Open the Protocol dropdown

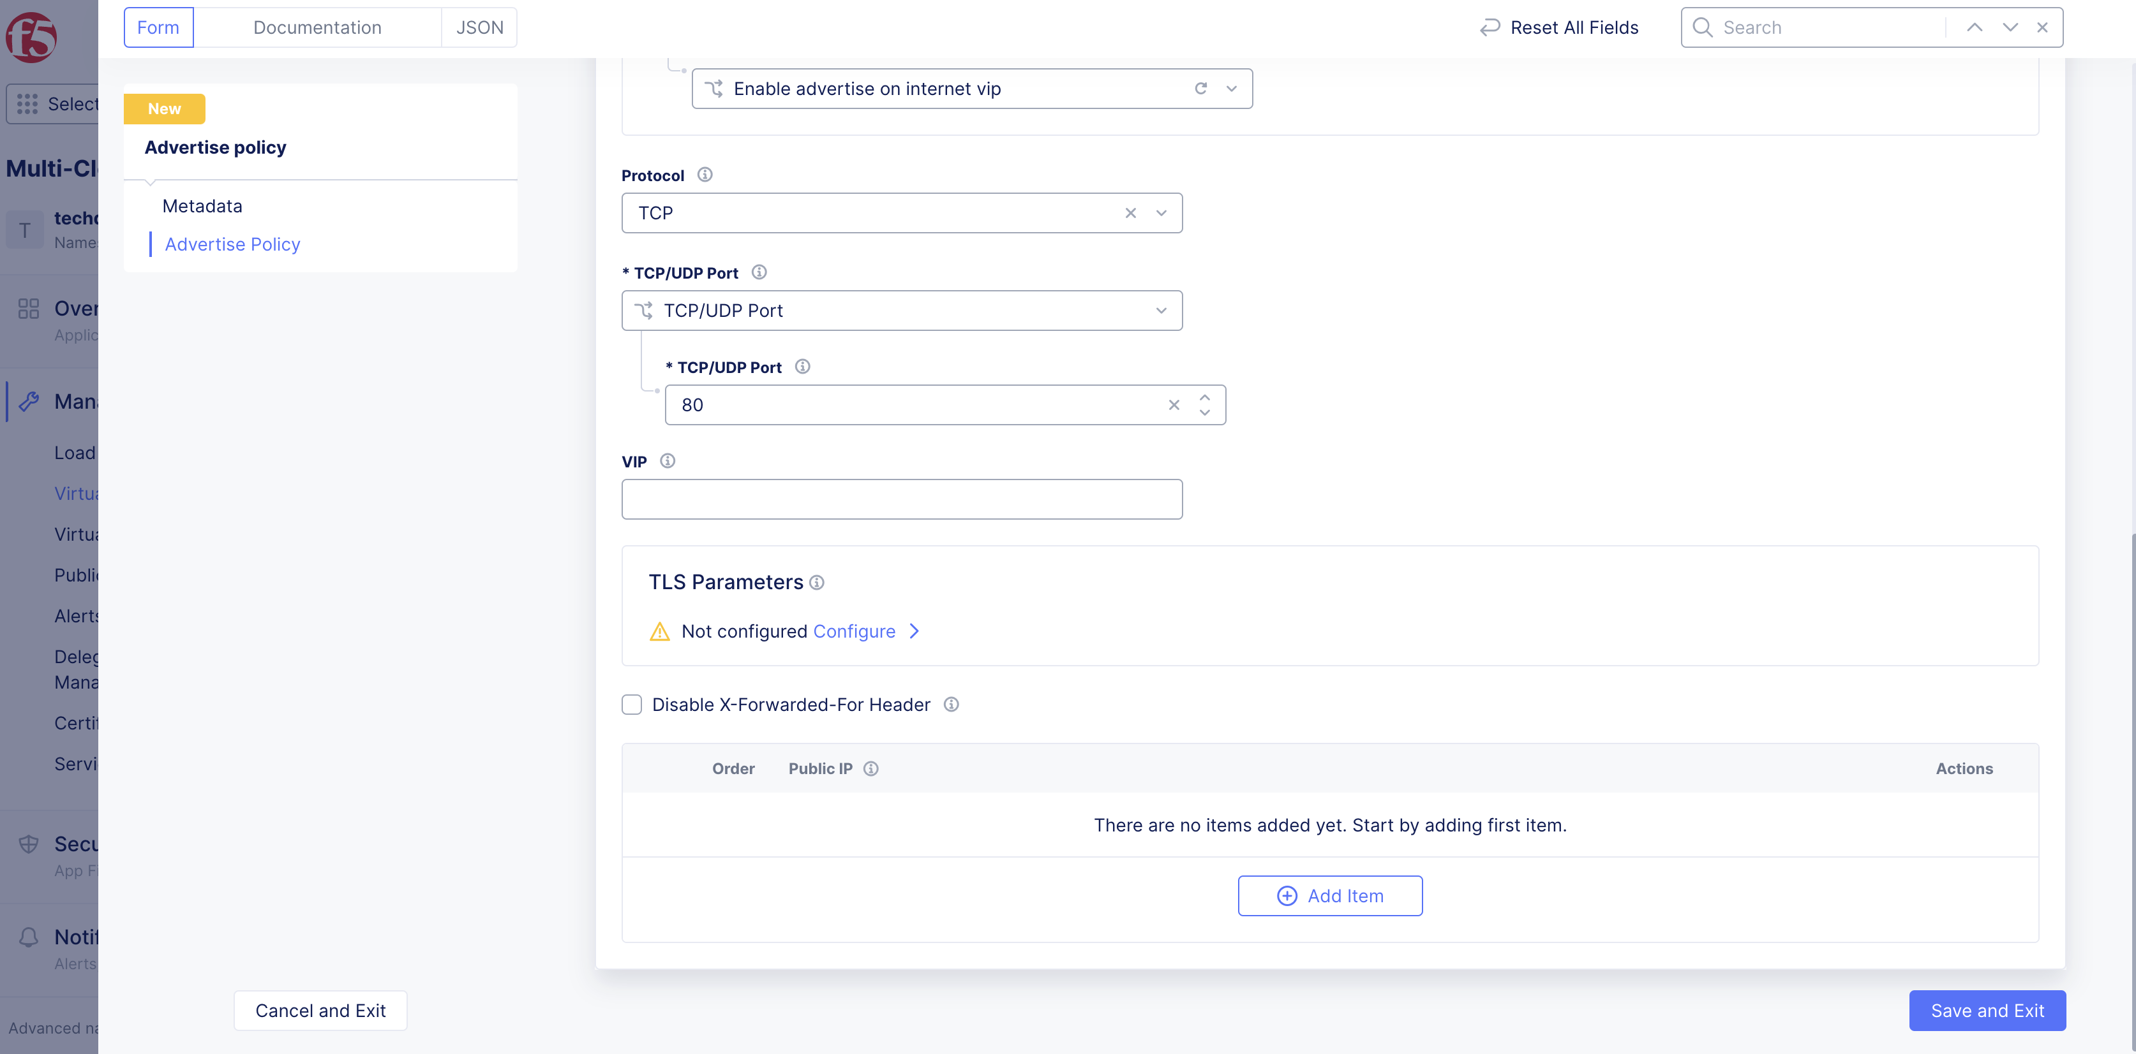point(1161,213)
